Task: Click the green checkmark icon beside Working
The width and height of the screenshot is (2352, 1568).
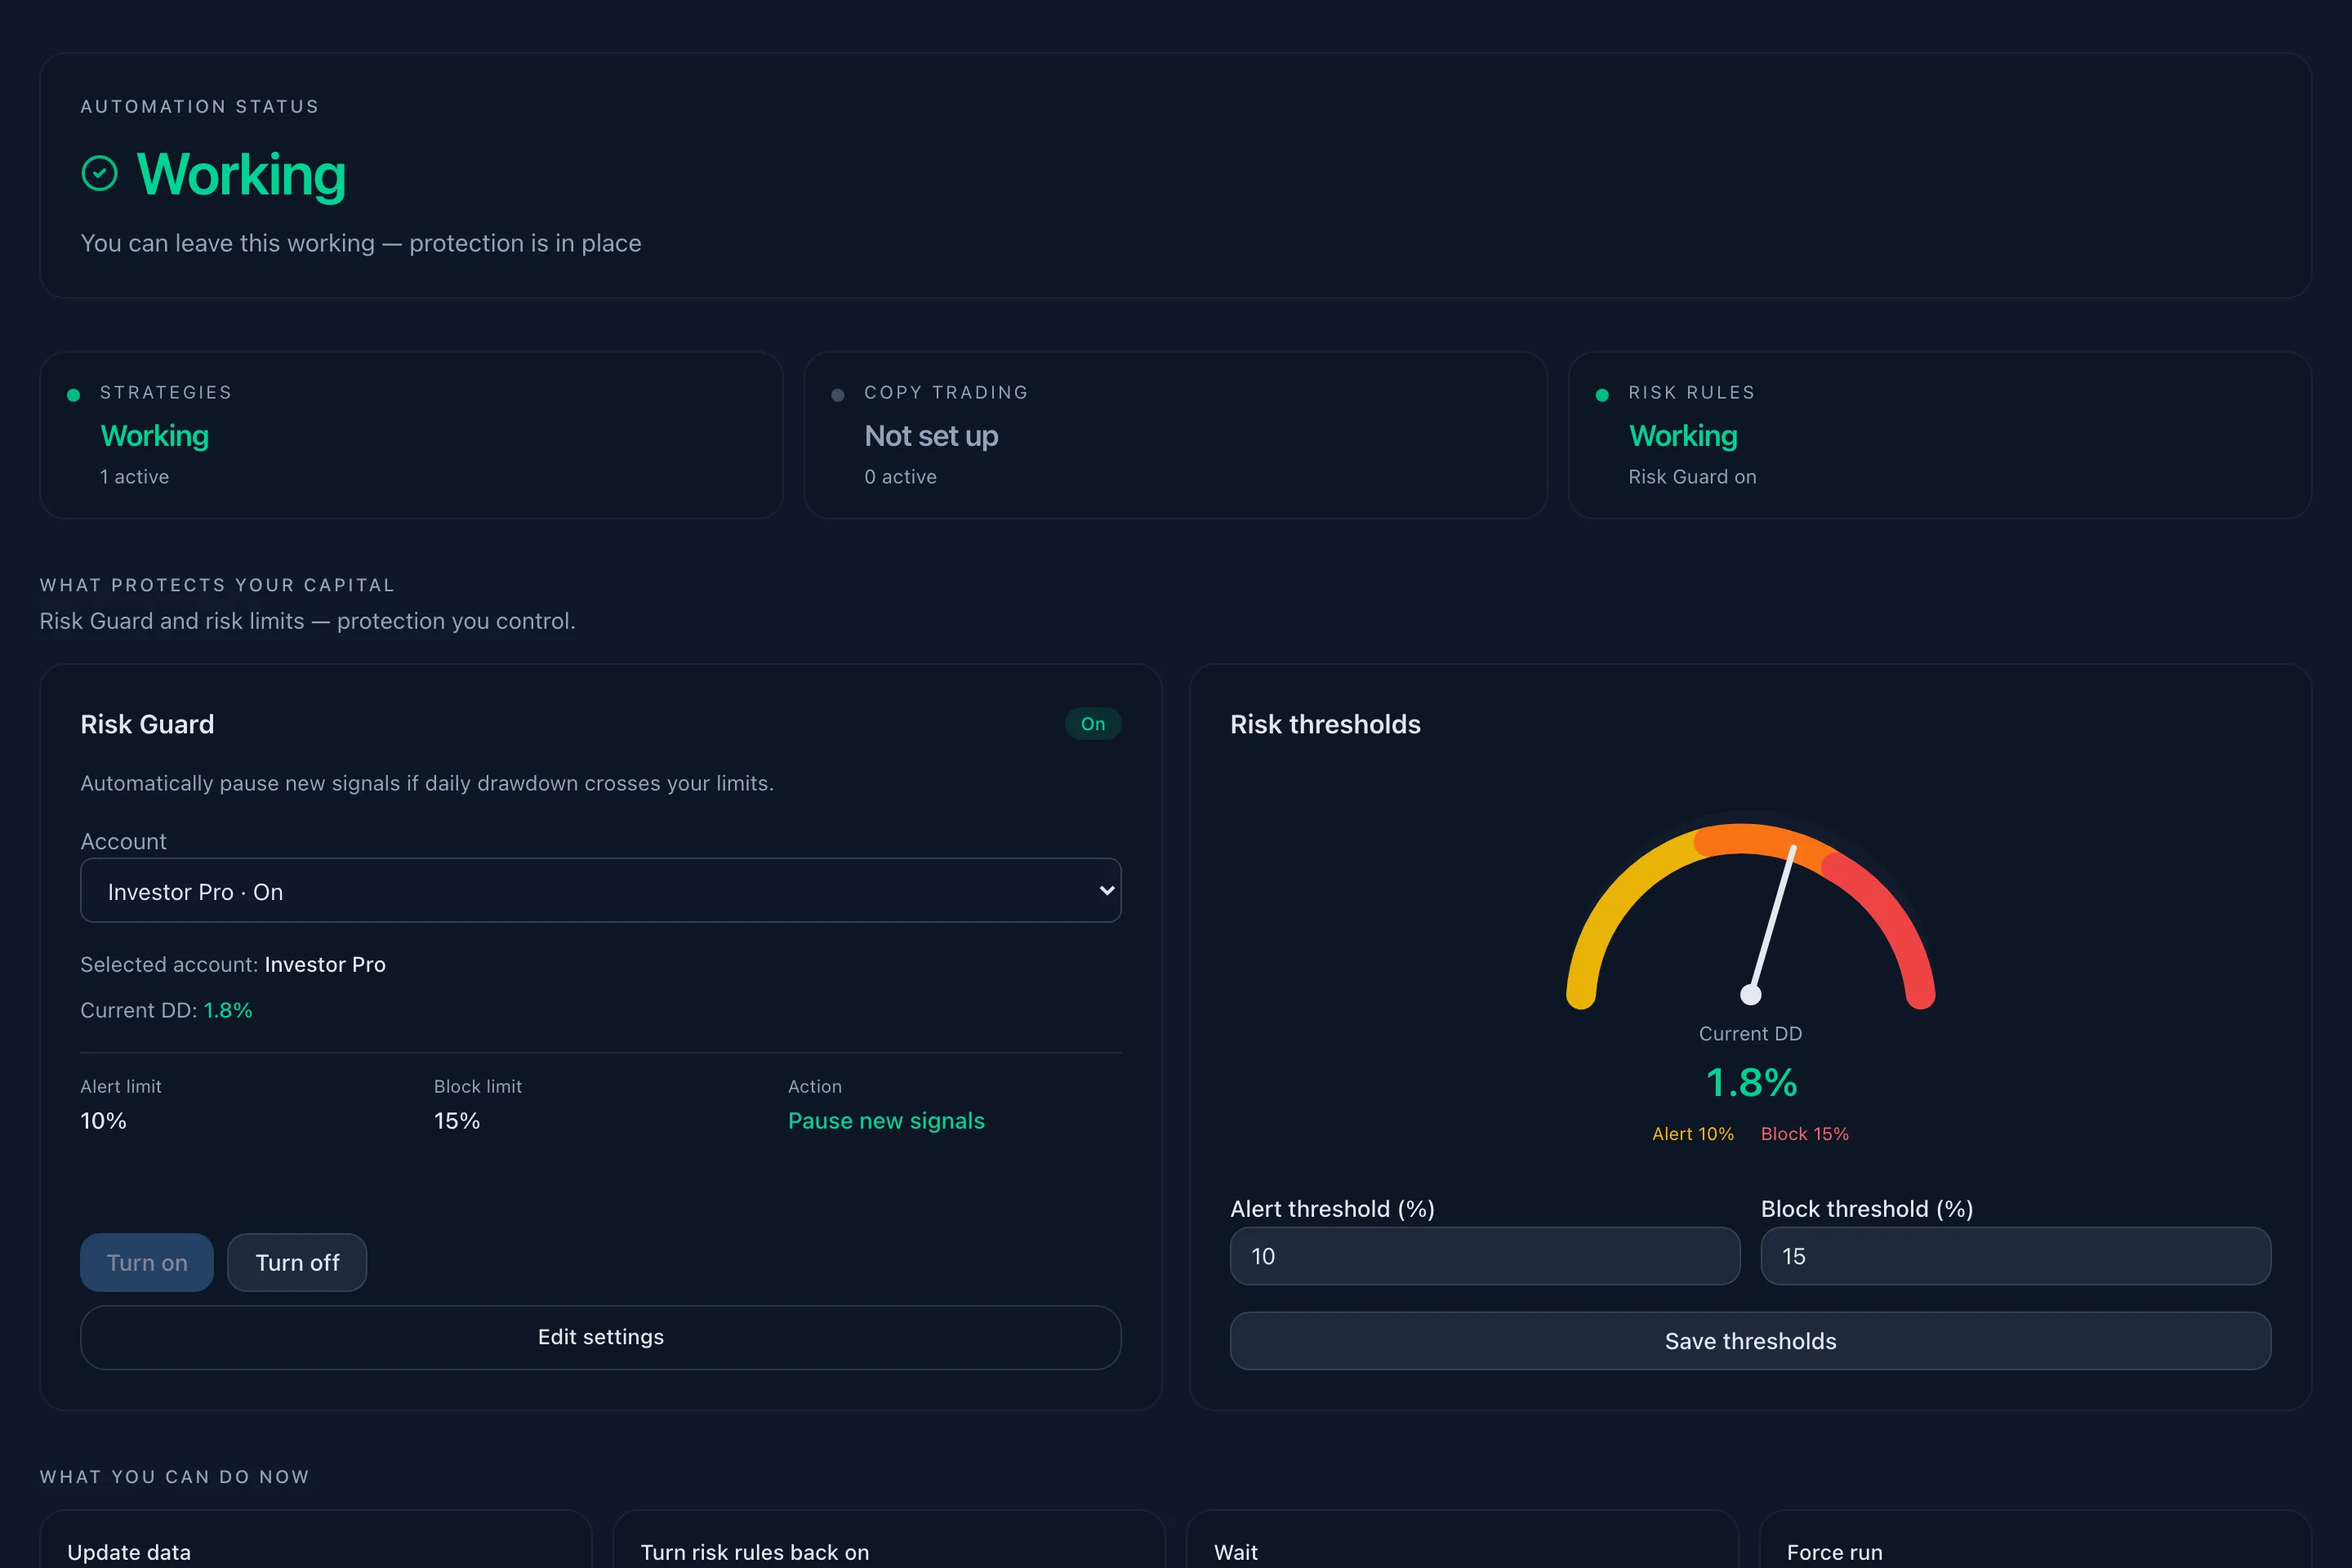Action: click(x=99, y=173)
